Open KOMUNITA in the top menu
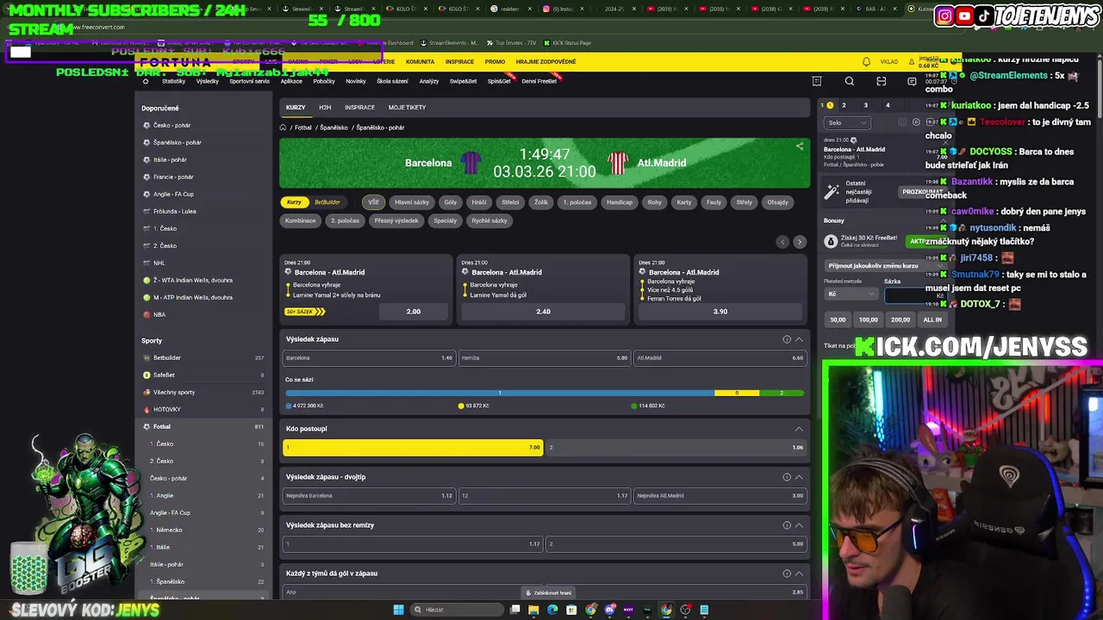Viewport: 1103px width, 620px height. click(420, 62)
